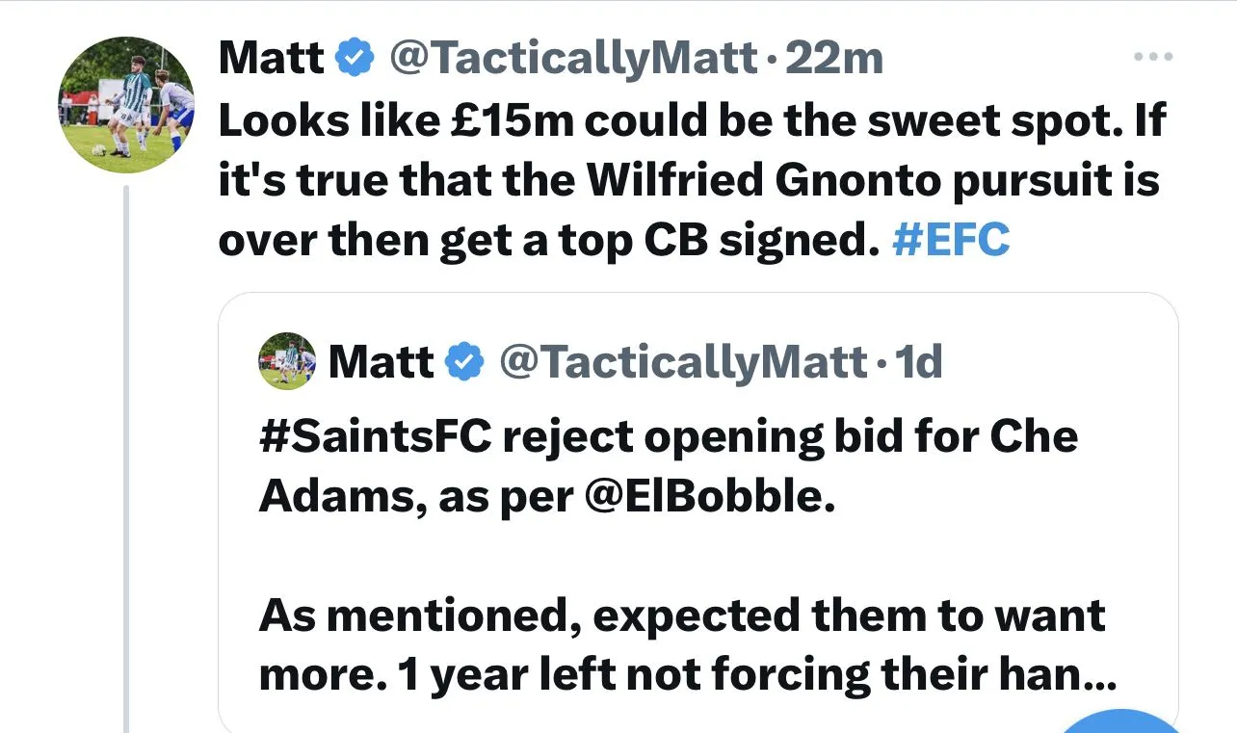Select the Matt display name in the quoted tweet

point(382,362)
